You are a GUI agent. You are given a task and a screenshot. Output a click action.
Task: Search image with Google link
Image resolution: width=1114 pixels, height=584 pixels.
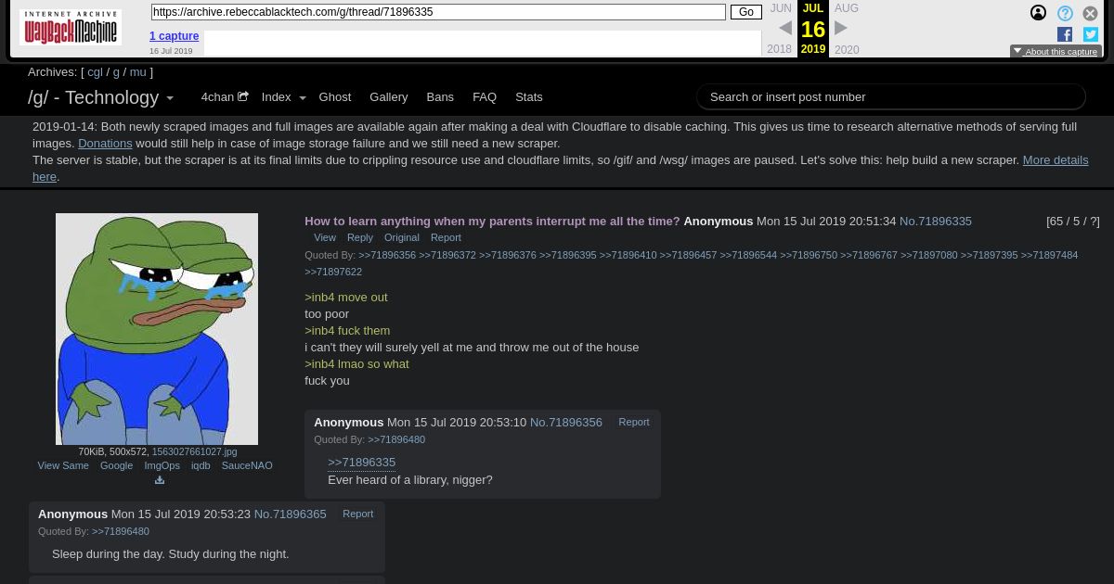(116, 465)
